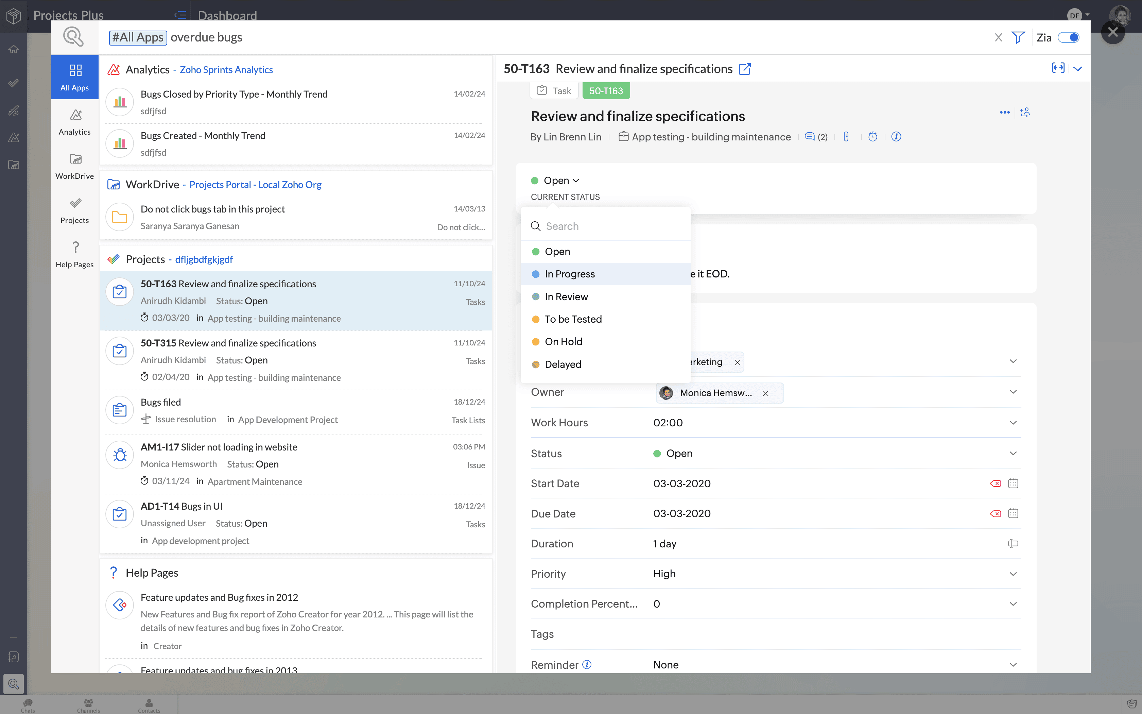The image size is (1142, 714).
Task: Click the filter funnel icon
Action: pos(1018,37)
